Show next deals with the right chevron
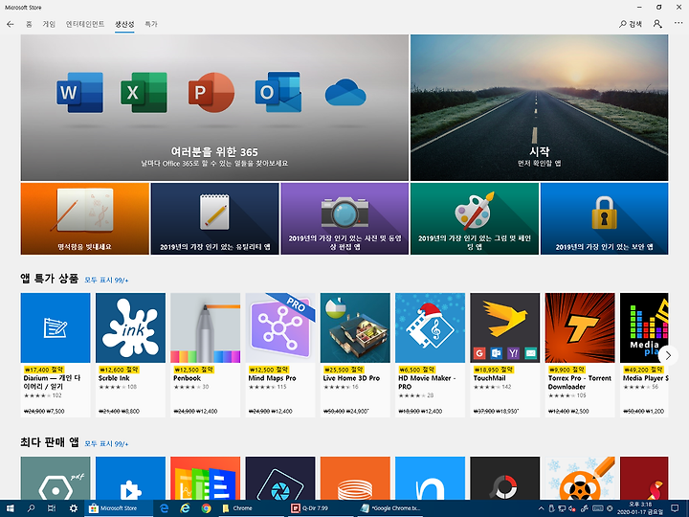Screen dimensions: 689x517 pos(668,355)
